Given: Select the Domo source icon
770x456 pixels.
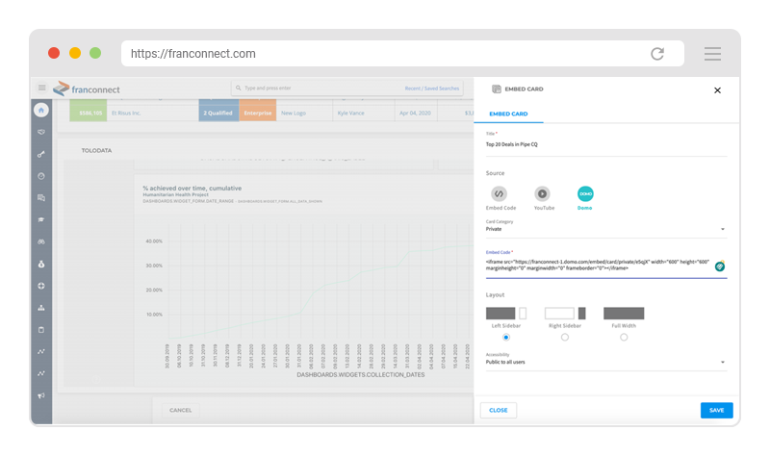Looking at the screenshot, I should click(585, 193).
